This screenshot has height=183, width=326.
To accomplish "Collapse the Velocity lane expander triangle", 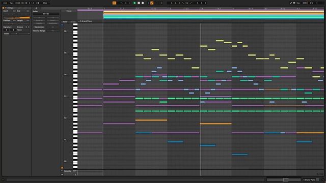I will (x=62, y=171).
